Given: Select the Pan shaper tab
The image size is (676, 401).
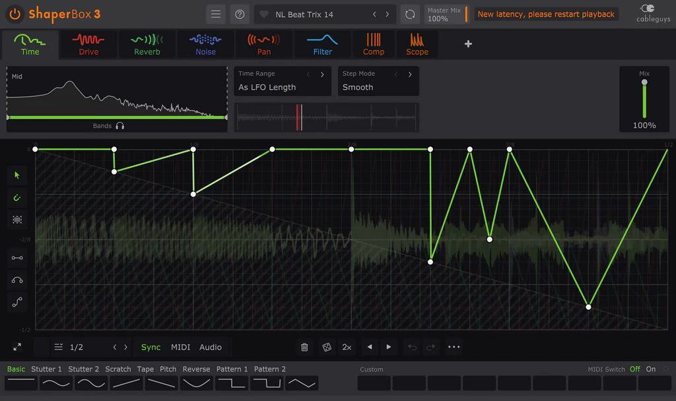Looking at the screenshot, I should click(x=264, y=44).
